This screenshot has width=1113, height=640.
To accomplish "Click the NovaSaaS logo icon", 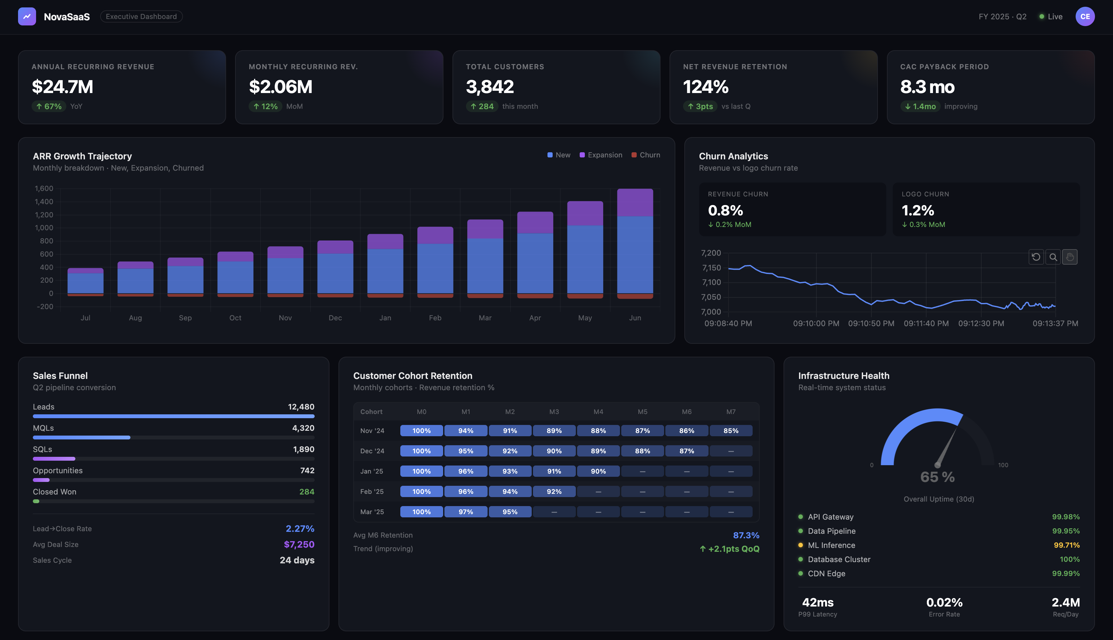I will click(27, 16).
